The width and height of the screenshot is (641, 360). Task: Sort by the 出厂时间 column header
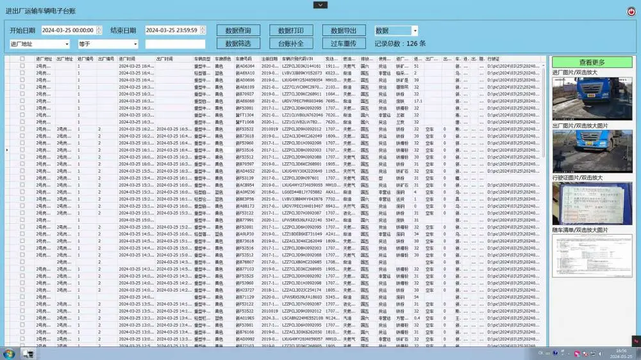tap(174, 59)
